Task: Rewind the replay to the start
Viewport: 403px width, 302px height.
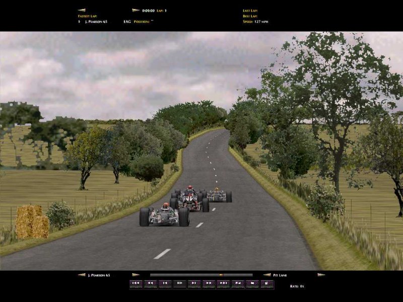Action: click(x=136, y=284)
